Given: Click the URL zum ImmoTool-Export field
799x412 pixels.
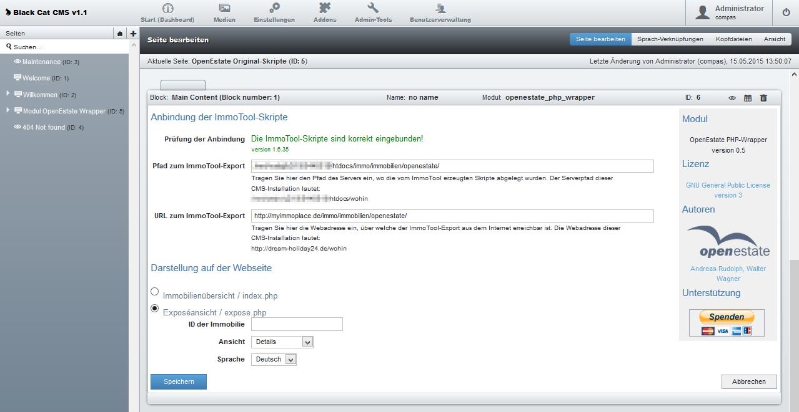Looking at the screenshot, I should point(452,216).
